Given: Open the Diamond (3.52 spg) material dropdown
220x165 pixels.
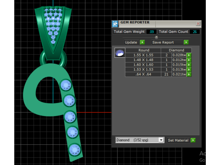Looking at the screenshot, I should tap(161, 140).
